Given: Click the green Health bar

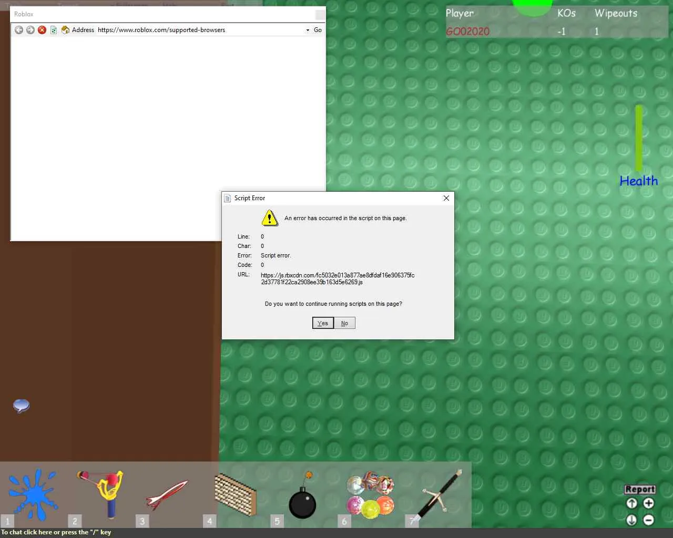Looking at the screenshot, I should click(639, 138).
